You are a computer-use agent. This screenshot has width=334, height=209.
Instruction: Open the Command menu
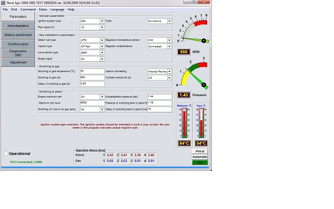coord(28,9)
